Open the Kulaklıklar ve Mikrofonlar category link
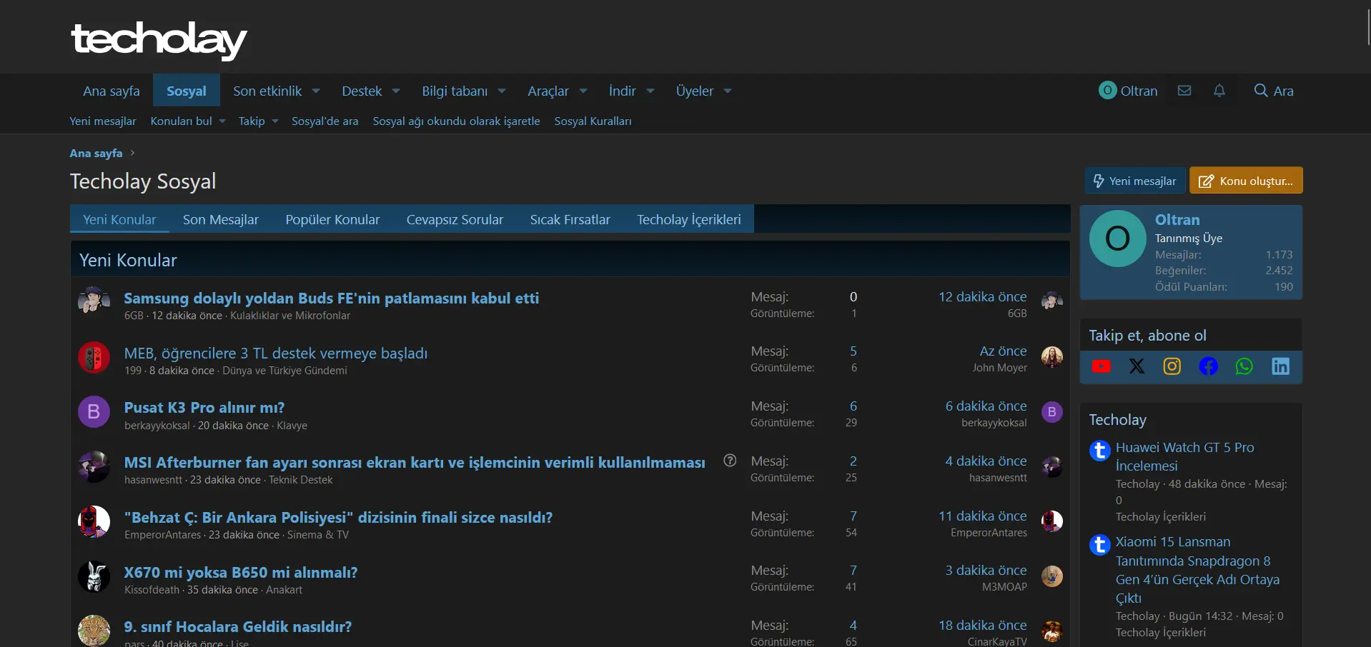Viewport: 1371px width, 647px height. 290,316
